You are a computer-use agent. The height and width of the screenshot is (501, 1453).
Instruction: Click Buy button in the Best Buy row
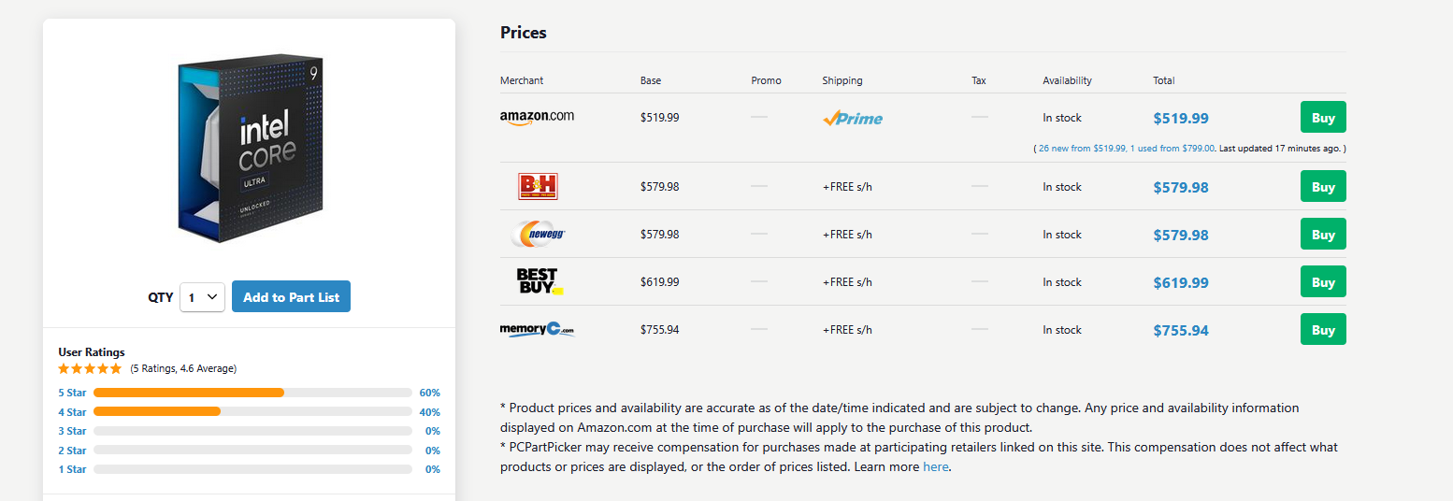[1323, 282]
